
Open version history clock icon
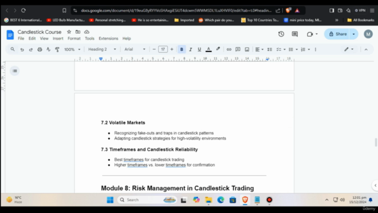pos(281,34)
